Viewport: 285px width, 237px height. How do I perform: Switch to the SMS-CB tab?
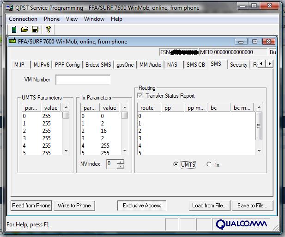196,65
